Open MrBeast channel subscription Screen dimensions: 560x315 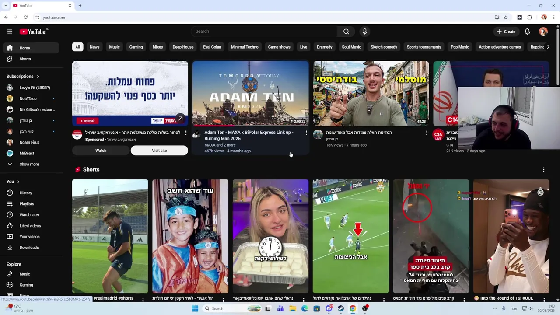pyautogui.click(x=31, y=154)
